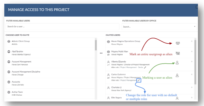The image size is (204, 106).
Task: Edit Alberto Elizondo's alien role pencil
Action: (145, 67)
